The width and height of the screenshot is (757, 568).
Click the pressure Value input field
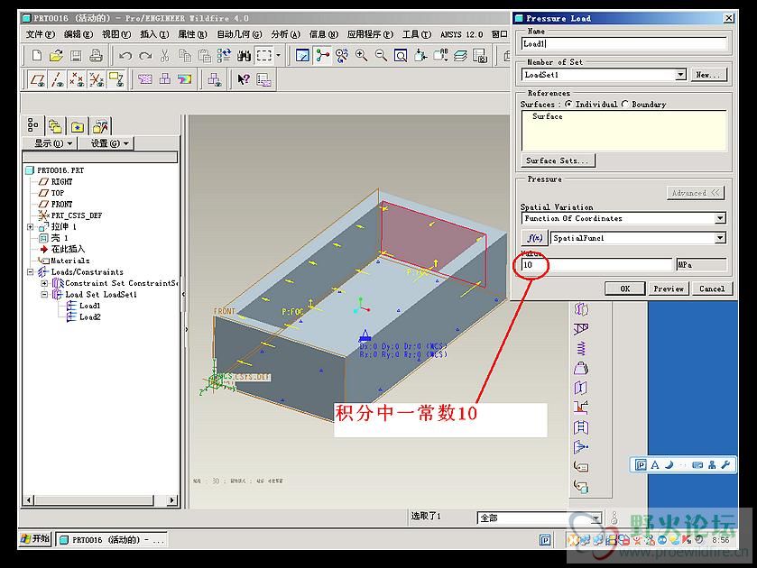[x=596, y=265]
